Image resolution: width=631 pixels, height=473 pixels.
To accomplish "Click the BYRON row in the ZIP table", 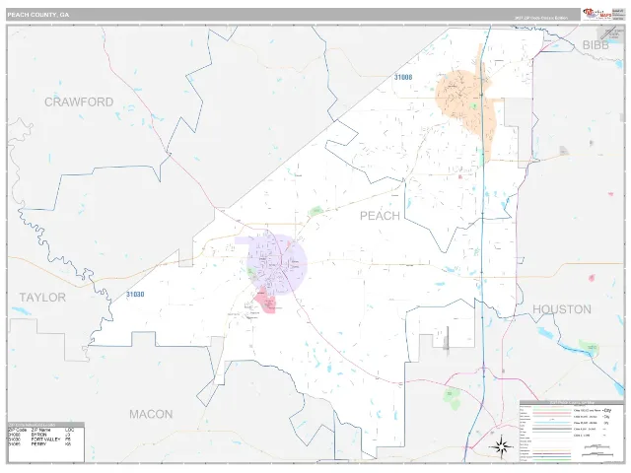I will coord(41,435).
